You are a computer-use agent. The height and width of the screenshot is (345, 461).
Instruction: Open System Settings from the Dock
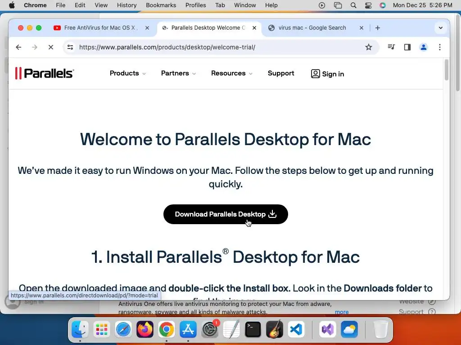[210, 329]
